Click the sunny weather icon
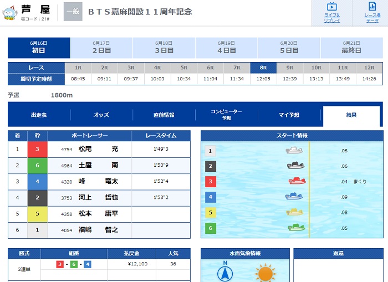This screenshot has height=282, width=388. (265, 273)
